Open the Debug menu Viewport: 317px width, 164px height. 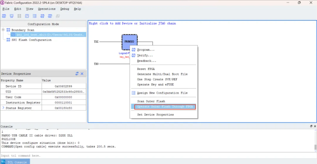pyautogui.click(x=65, y=9)
